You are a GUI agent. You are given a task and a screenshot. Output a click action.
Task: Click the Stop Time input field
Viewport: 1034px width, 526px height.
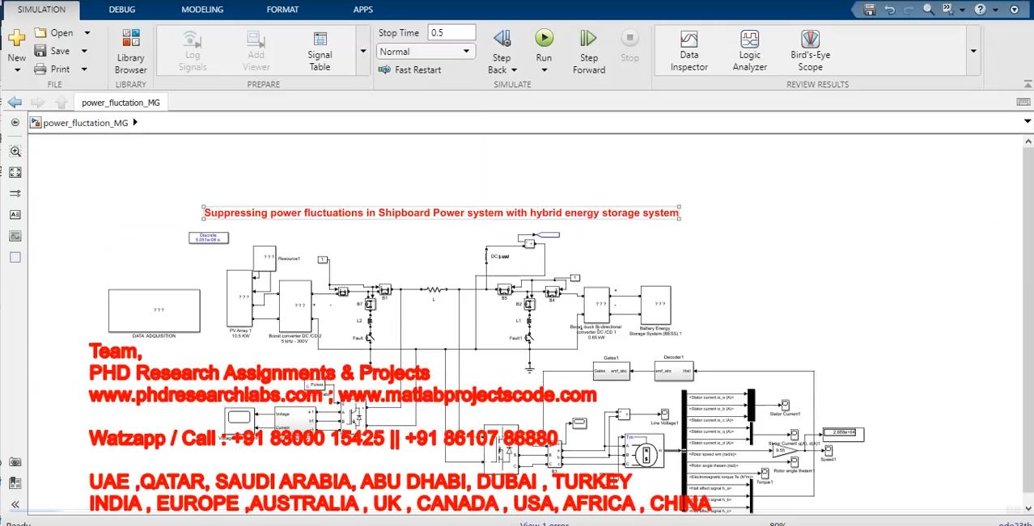pyautogui.click(x=451, y=33)
